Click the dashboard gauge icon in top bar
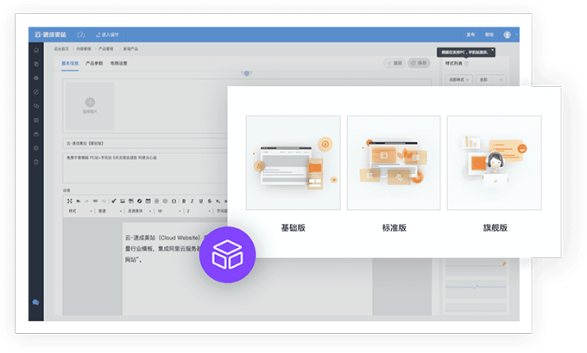Screen dimensions: 587x353 (81, 34)
